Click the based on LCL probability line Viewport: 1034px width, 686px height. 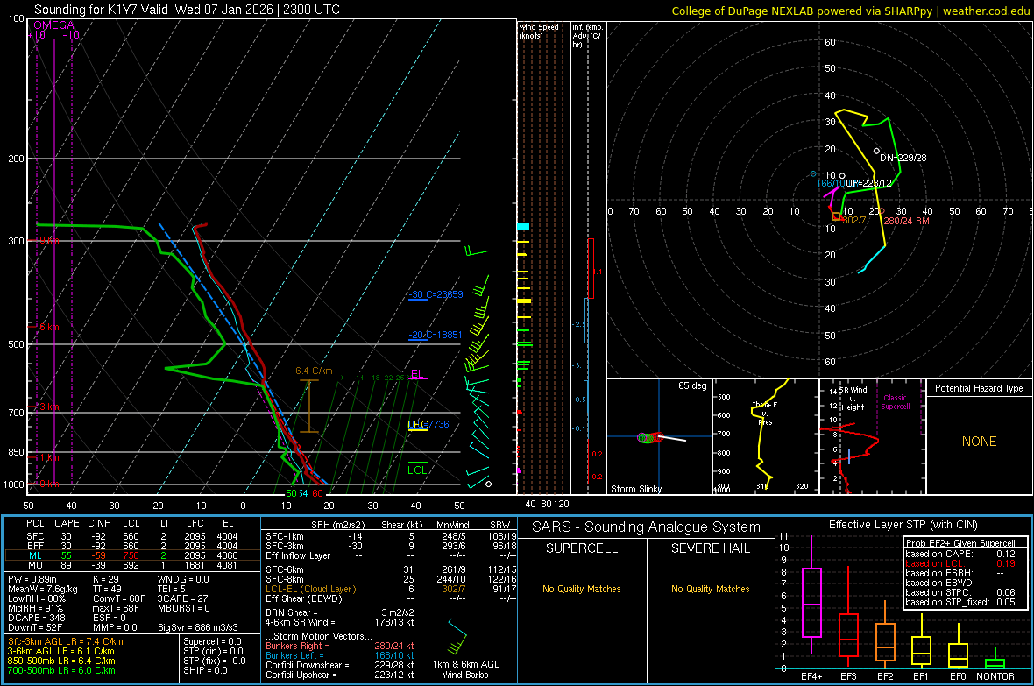click(x=960, y=563)
